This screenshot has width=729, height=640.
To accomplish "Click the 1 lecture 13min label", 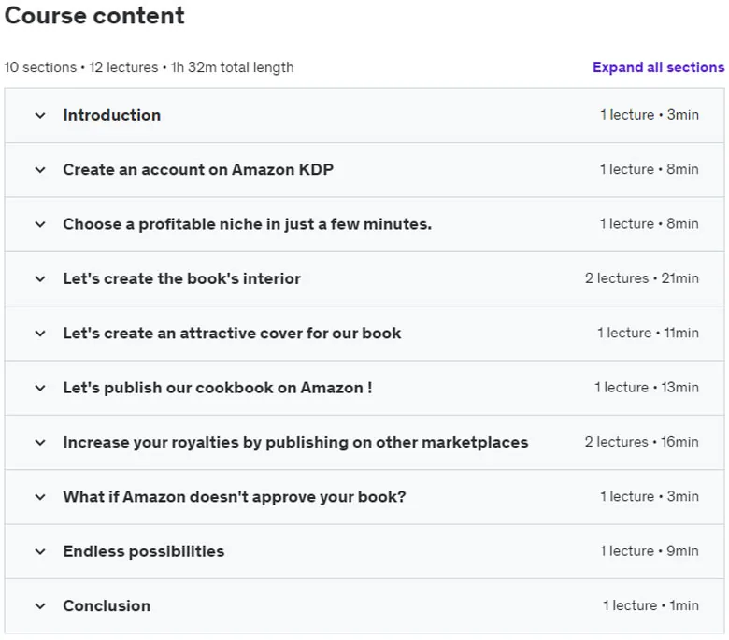I will coord(647,387).
